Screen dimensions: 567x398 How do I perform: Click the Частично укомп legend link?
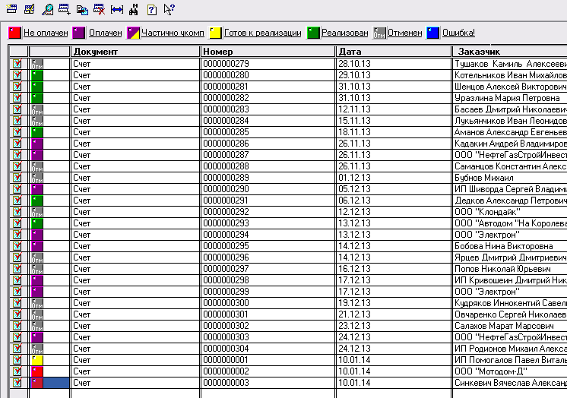173,33
